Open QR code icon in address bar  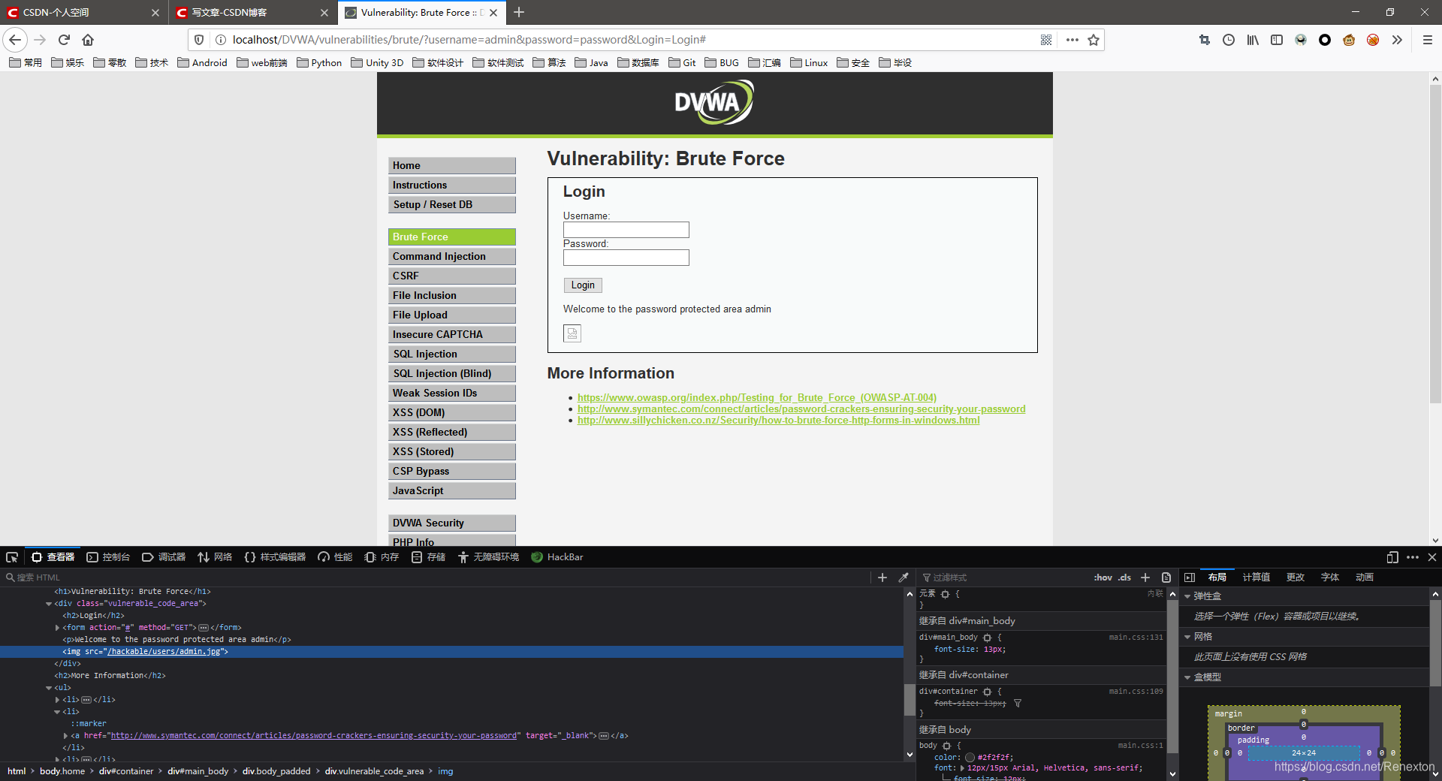(1046, 40)
